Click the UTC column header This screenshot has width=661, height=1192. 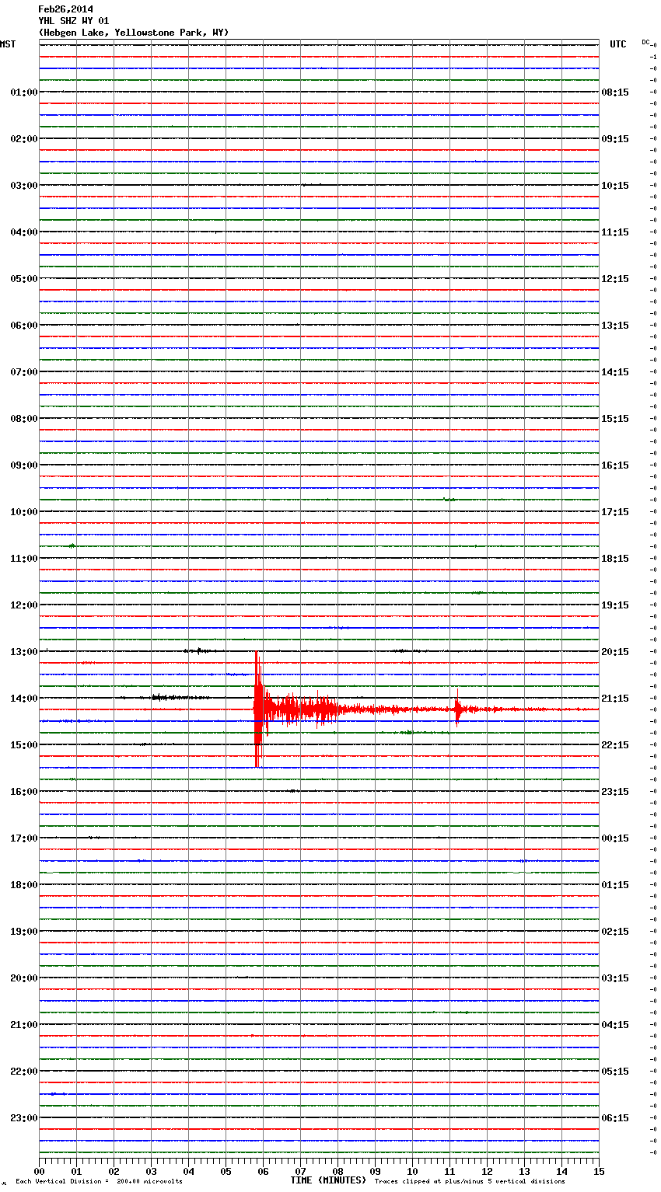tap(618, 44)
